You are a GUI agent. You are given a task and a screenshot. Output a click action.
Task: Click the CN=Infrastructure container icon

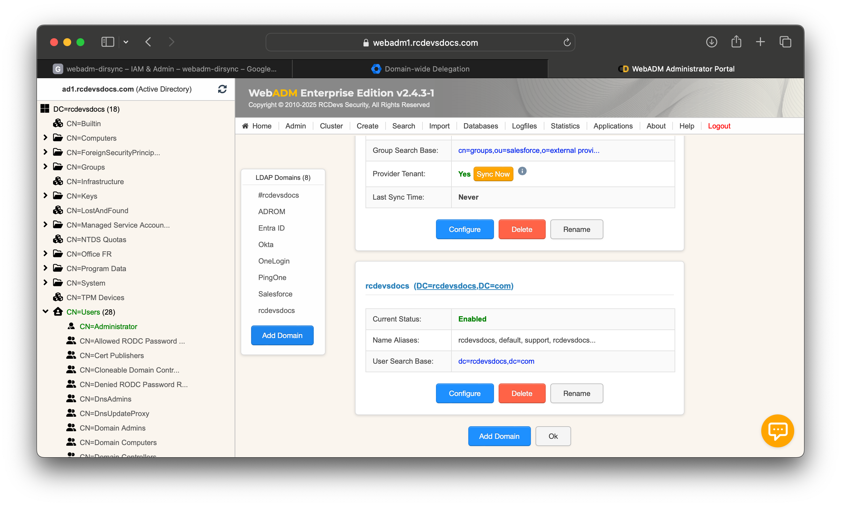[58, 181]
